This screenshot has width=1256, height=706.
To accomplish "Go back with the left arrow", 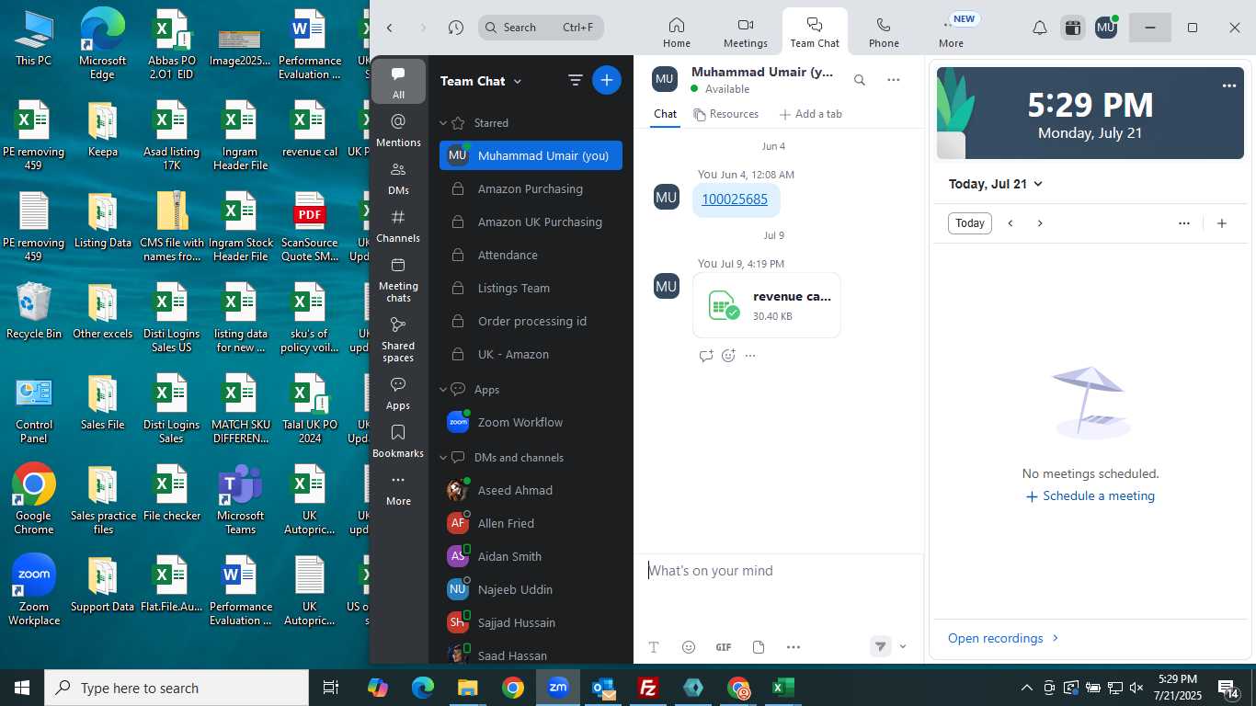I will pyautogui.click(x=390, y=28).
